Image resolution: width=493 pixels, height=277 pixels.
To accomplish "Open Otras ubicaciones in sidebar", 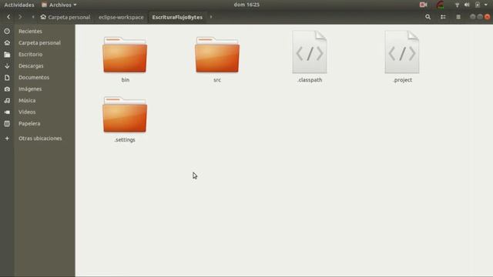I will click(x=40, y=138).
